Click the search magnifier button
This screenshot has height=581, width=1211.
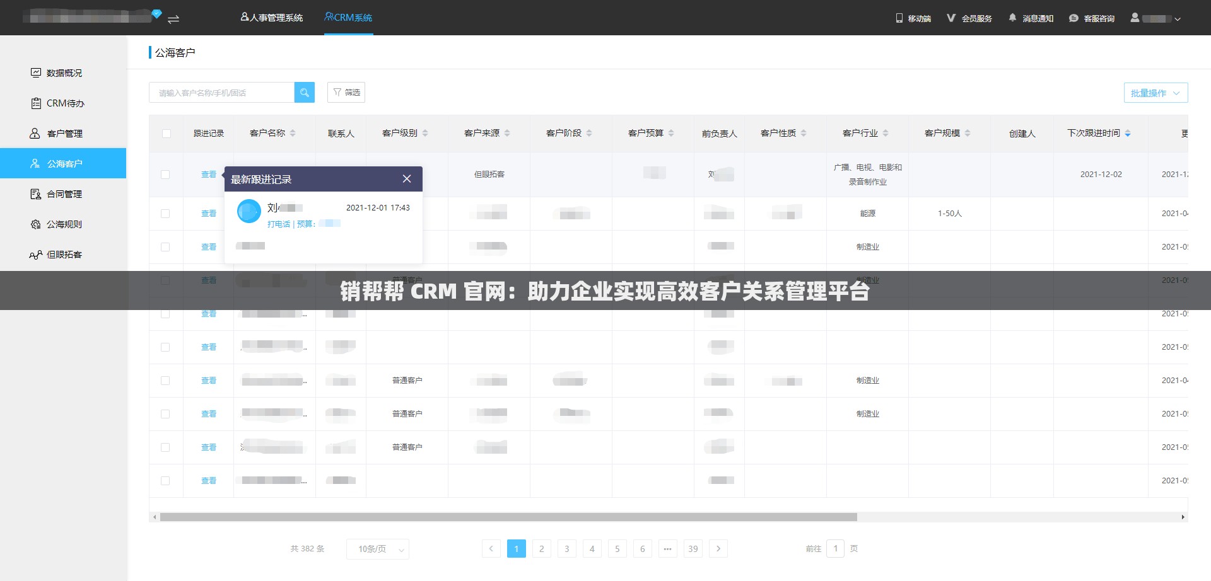point(304,93)
